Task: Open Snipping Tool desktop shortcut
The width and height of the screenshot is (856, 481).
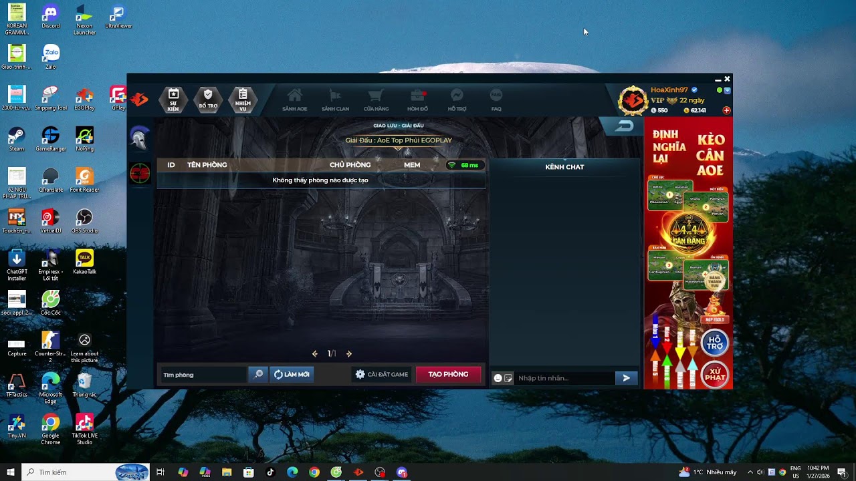Action: pyautogui.click(x=51, y=98)
